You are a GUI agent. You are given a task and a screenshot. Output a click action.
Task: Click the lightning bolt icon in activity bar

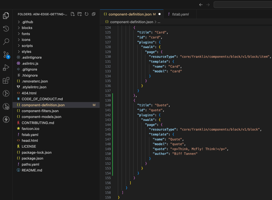[x=6, y=119]
